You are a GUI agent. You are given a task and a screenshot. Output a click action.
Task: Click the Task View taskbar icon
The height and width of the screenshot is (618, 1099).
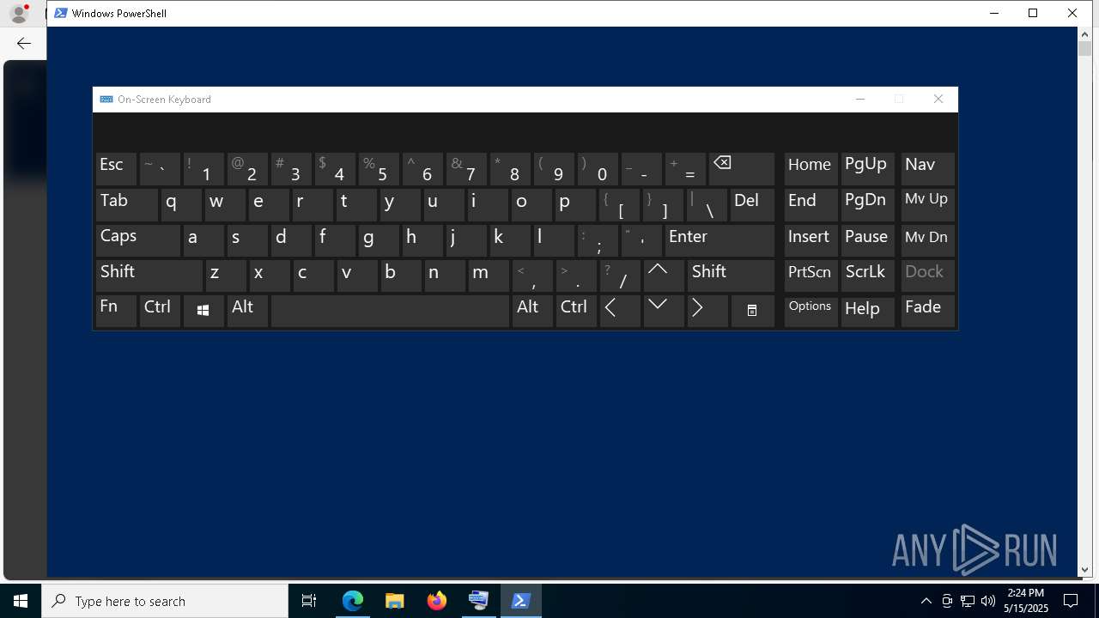309,601
